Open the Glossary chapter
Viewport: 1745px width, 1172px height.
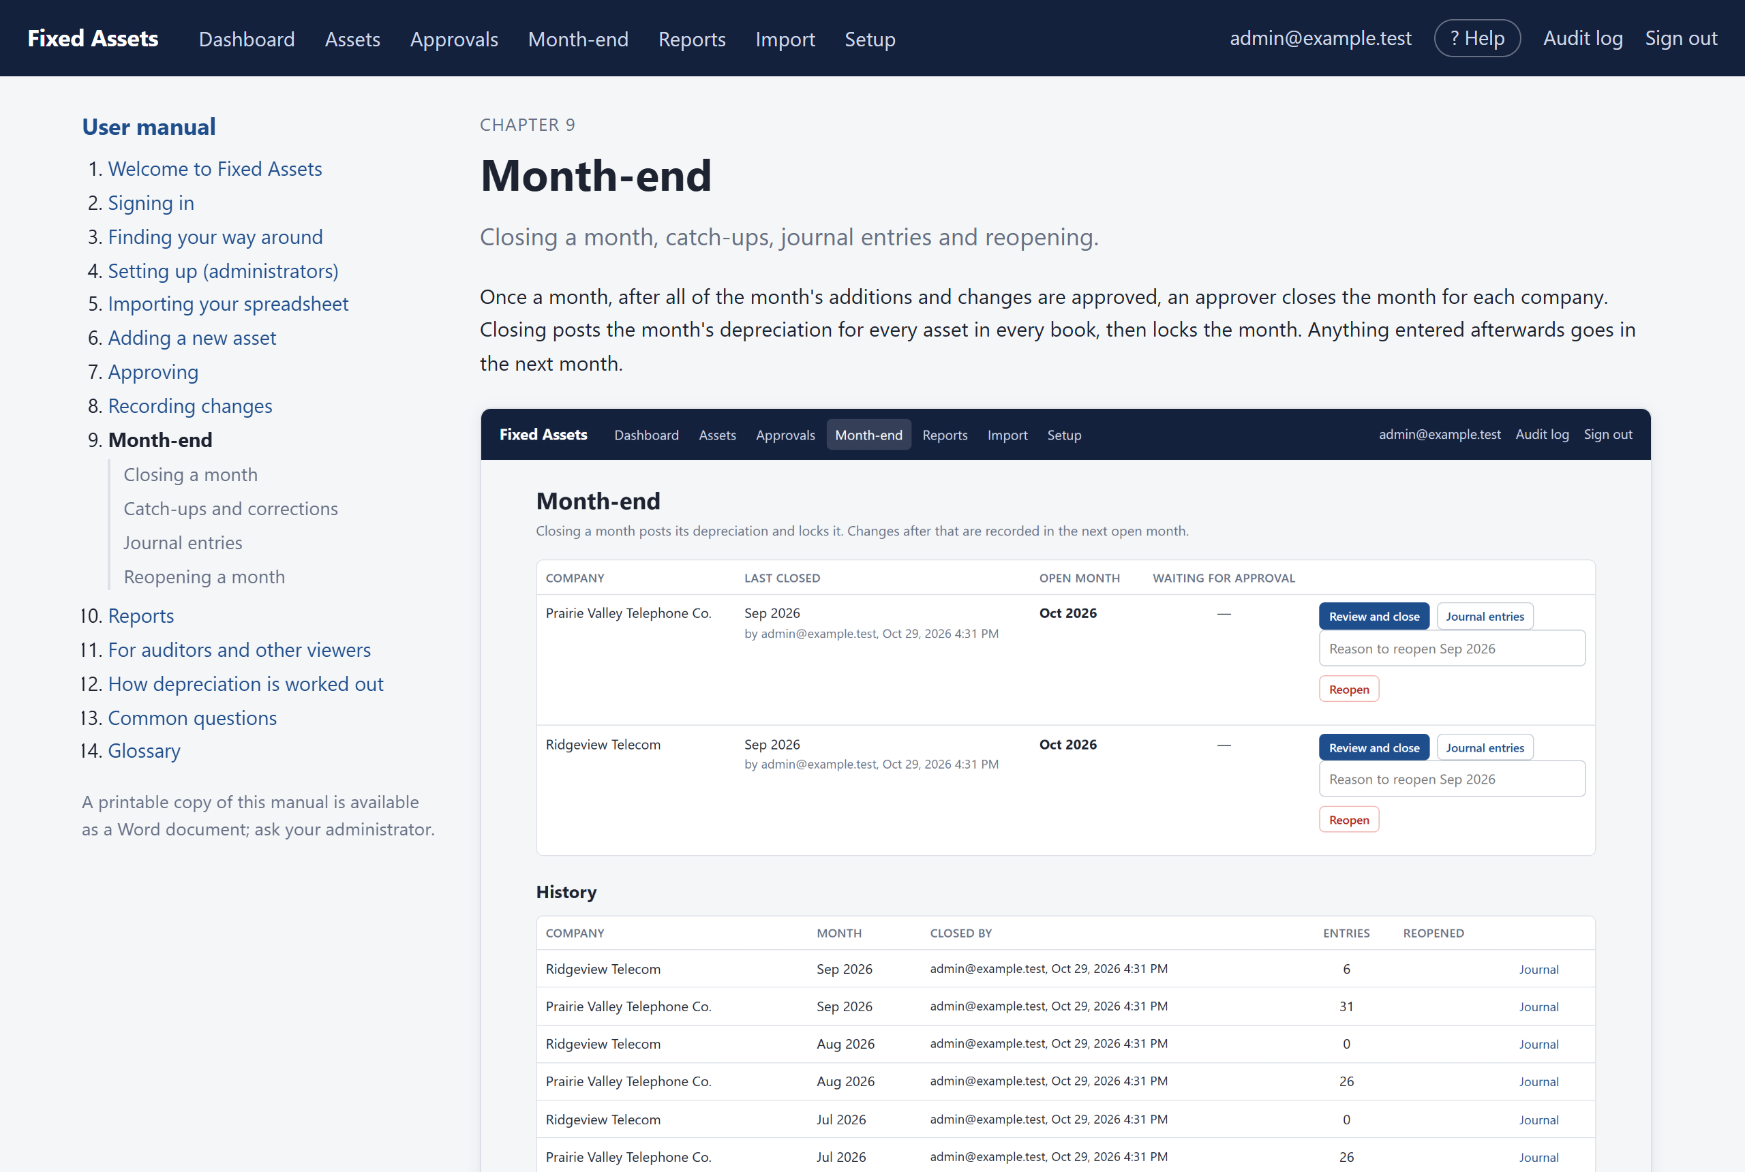pyautogui.click(x=145, y=750)
